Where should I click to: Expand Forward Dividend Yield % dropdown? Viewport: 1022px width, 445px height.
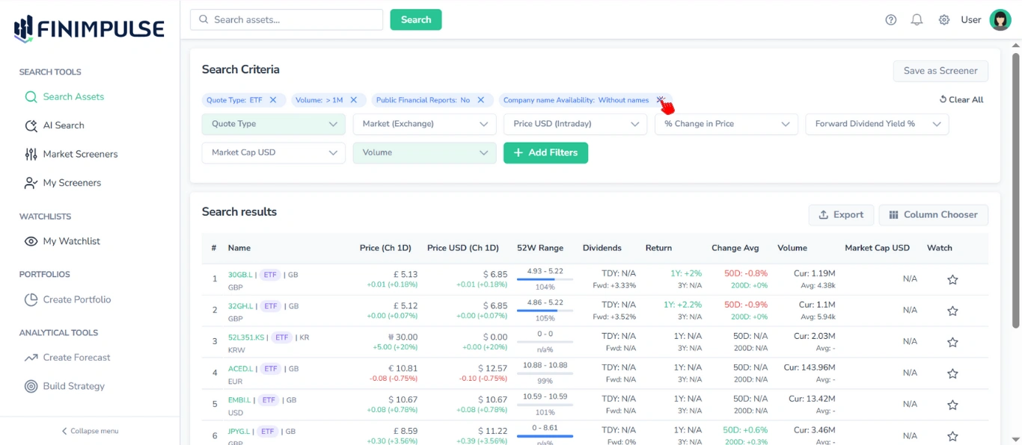[876, 124]
